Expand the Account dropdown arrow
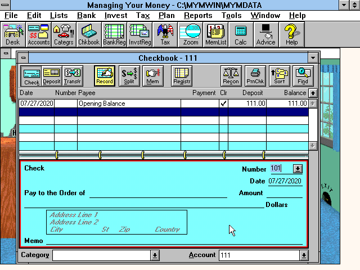 pos(304,255)
